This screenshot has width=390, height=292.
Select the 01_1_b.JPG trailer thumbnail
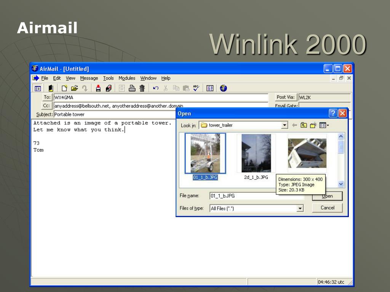(x=205, y=153)
